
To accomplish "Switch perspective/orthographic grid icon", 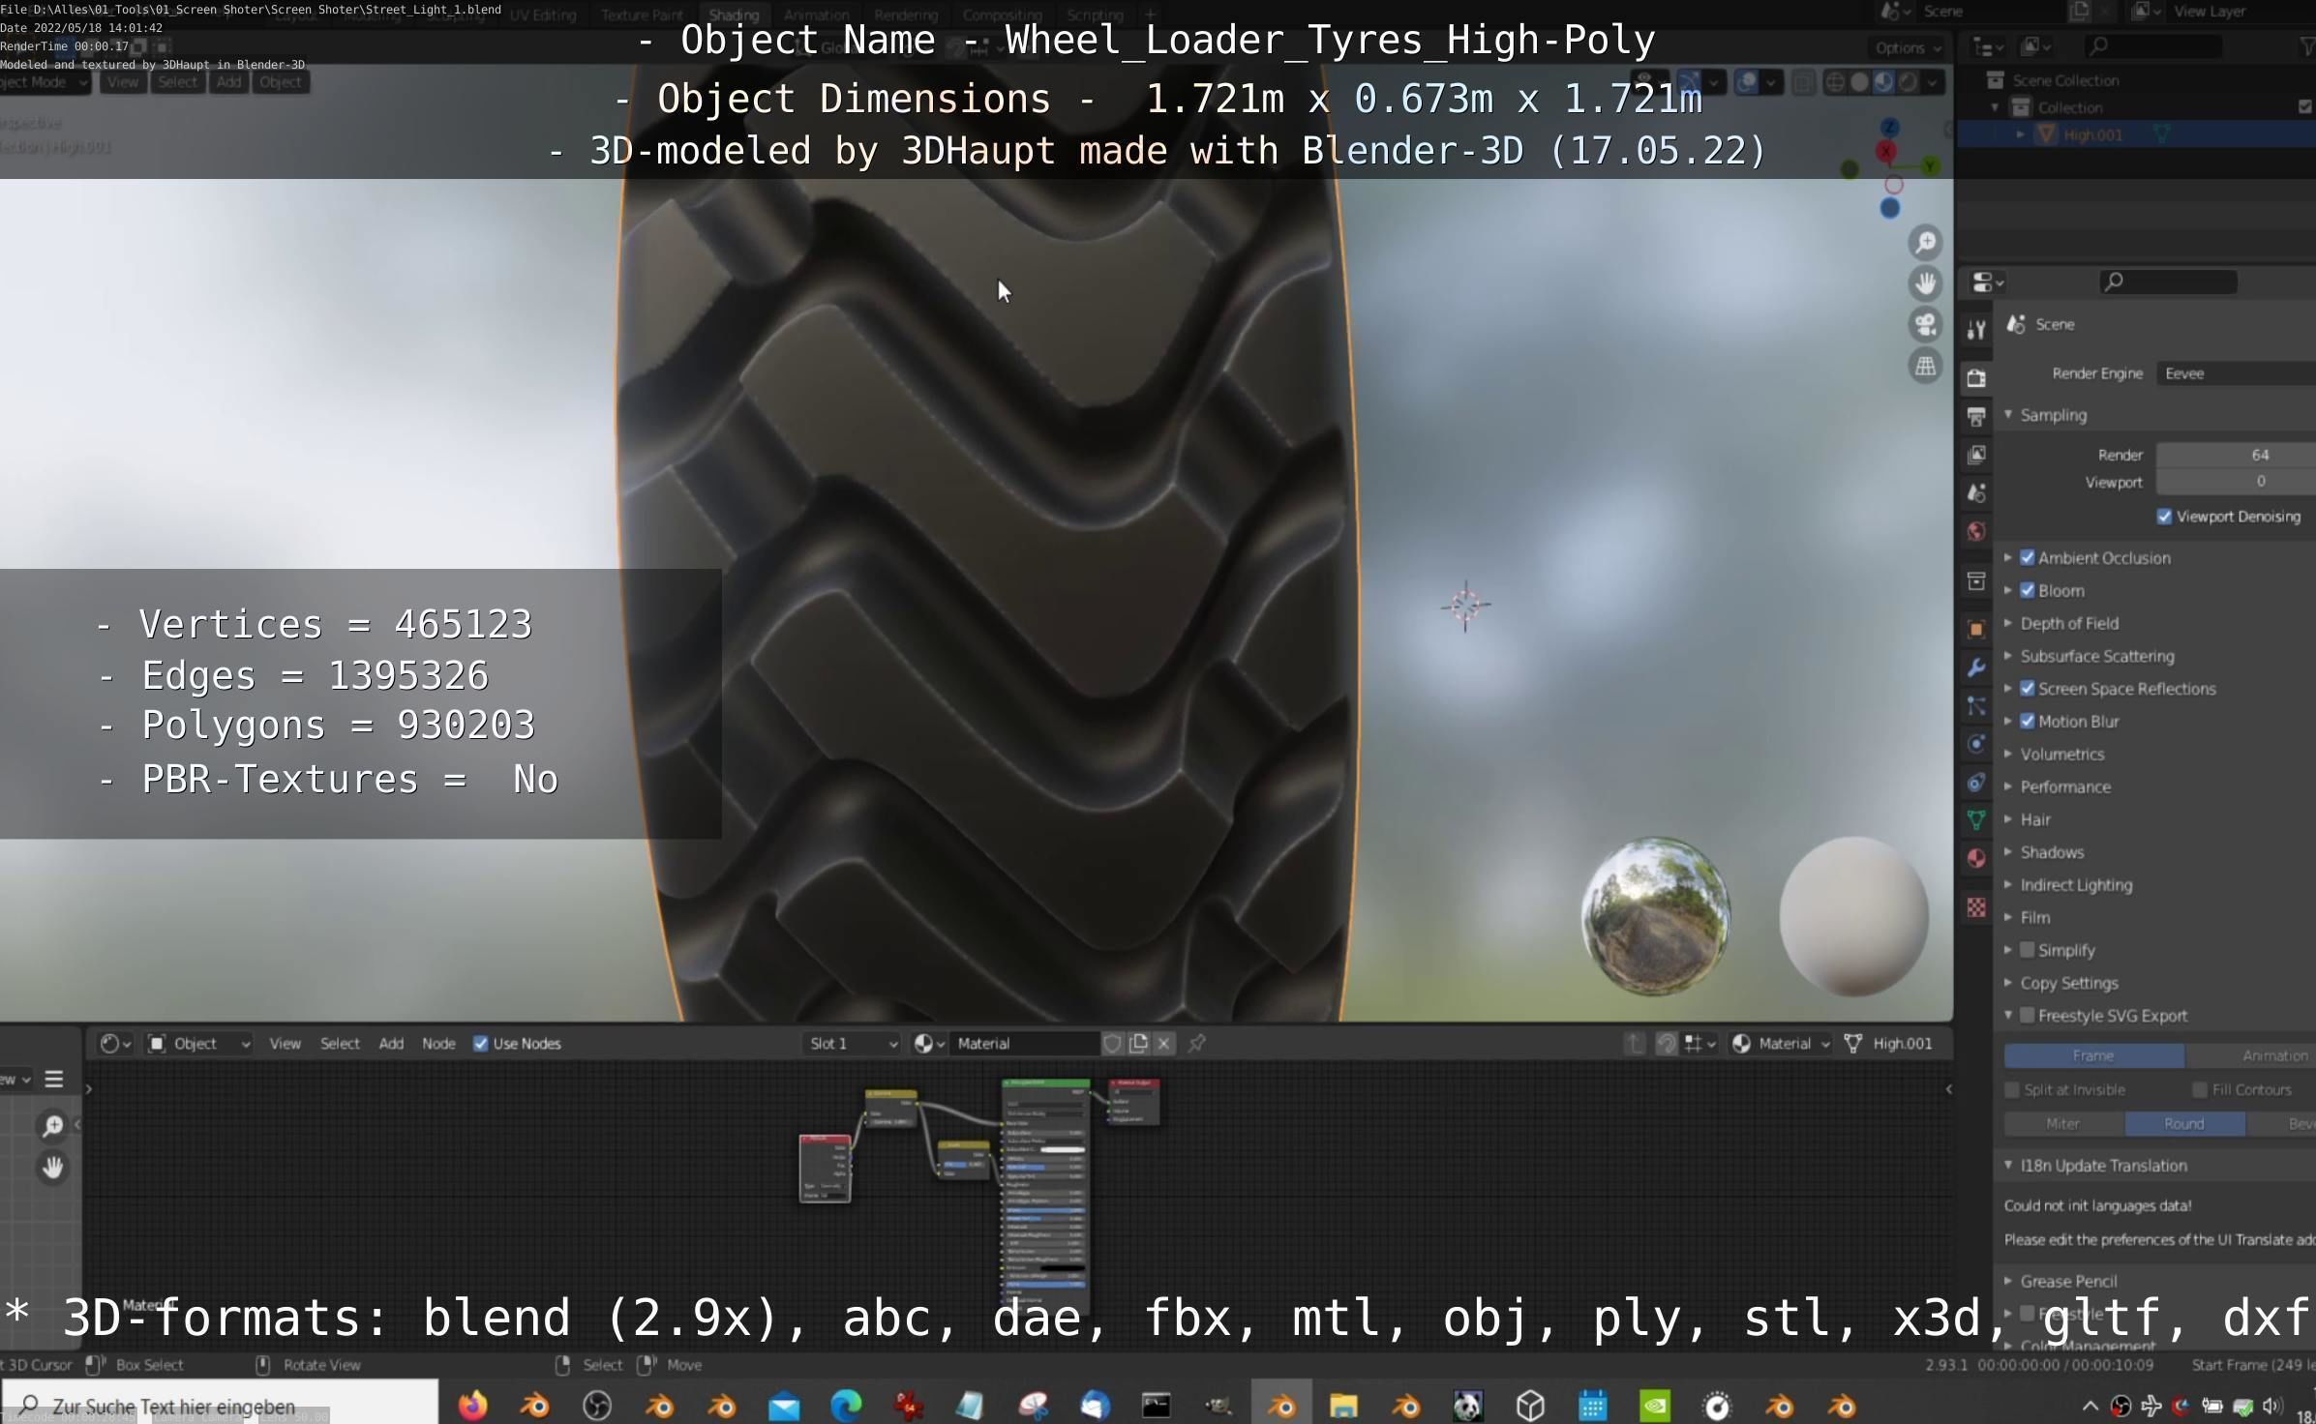I will click(1925, 367).
